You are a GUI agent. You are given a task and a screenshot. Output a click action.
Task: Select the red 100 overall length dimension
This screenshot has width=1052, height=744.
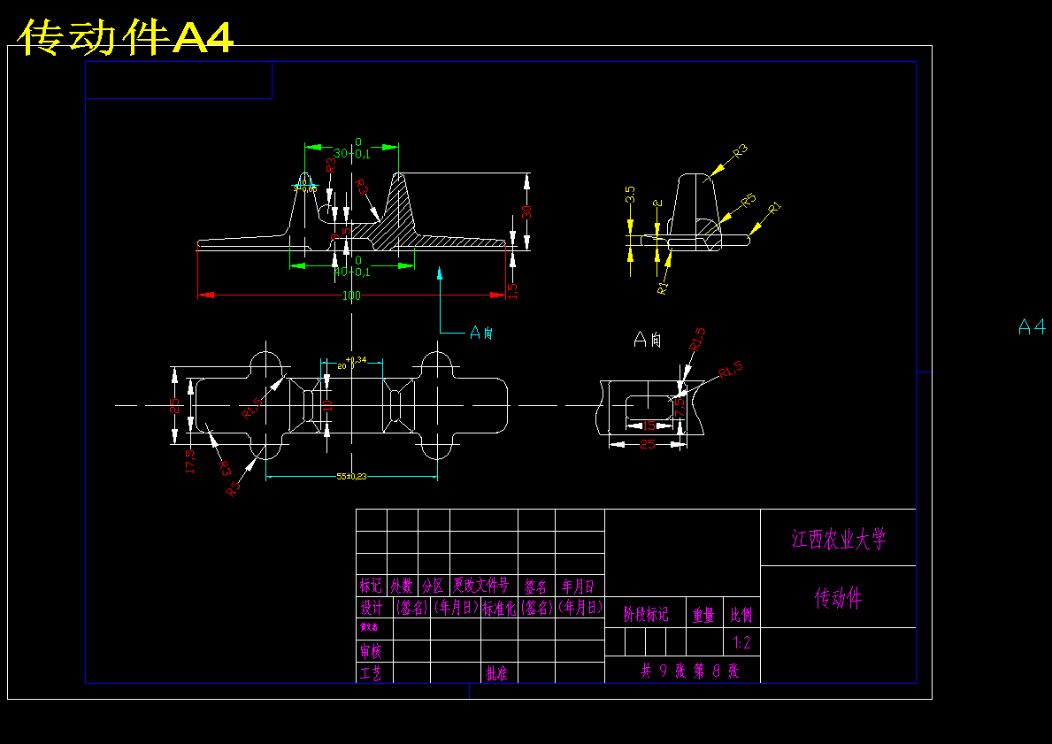[351, 295]
